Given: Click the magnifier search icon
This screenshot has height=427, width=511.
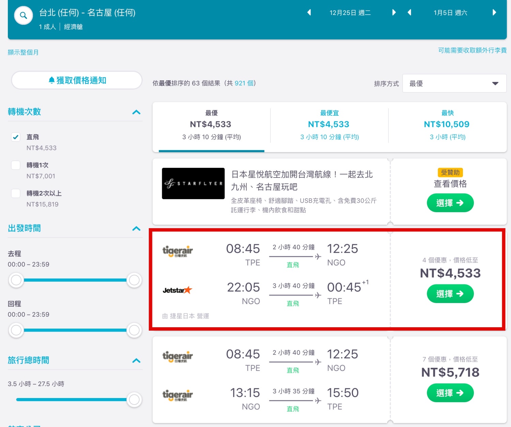Looking at the screenshot, I should pos(23,15).
